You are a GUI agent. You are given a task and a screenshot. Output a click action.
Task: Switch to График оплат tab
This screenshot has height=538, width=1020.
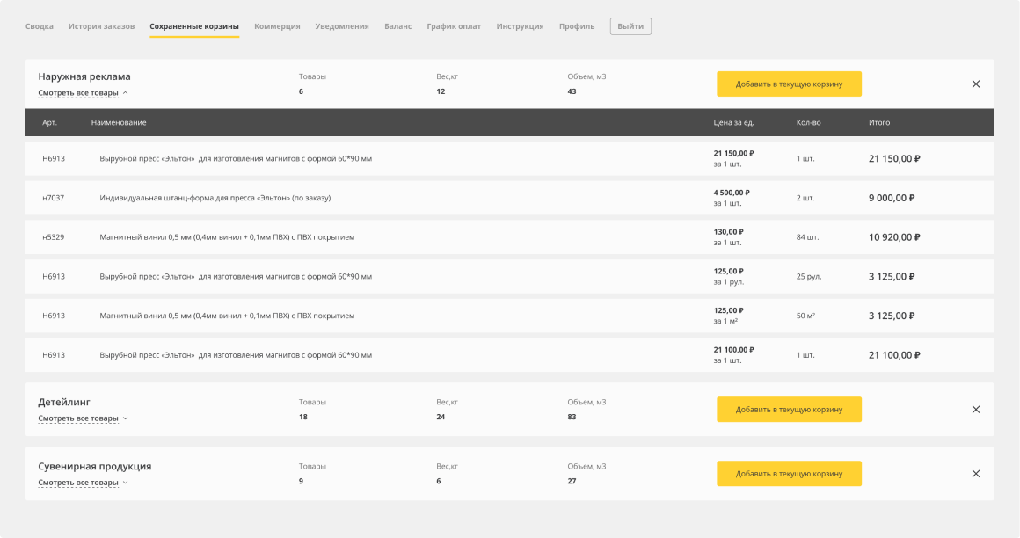[454, 26]
